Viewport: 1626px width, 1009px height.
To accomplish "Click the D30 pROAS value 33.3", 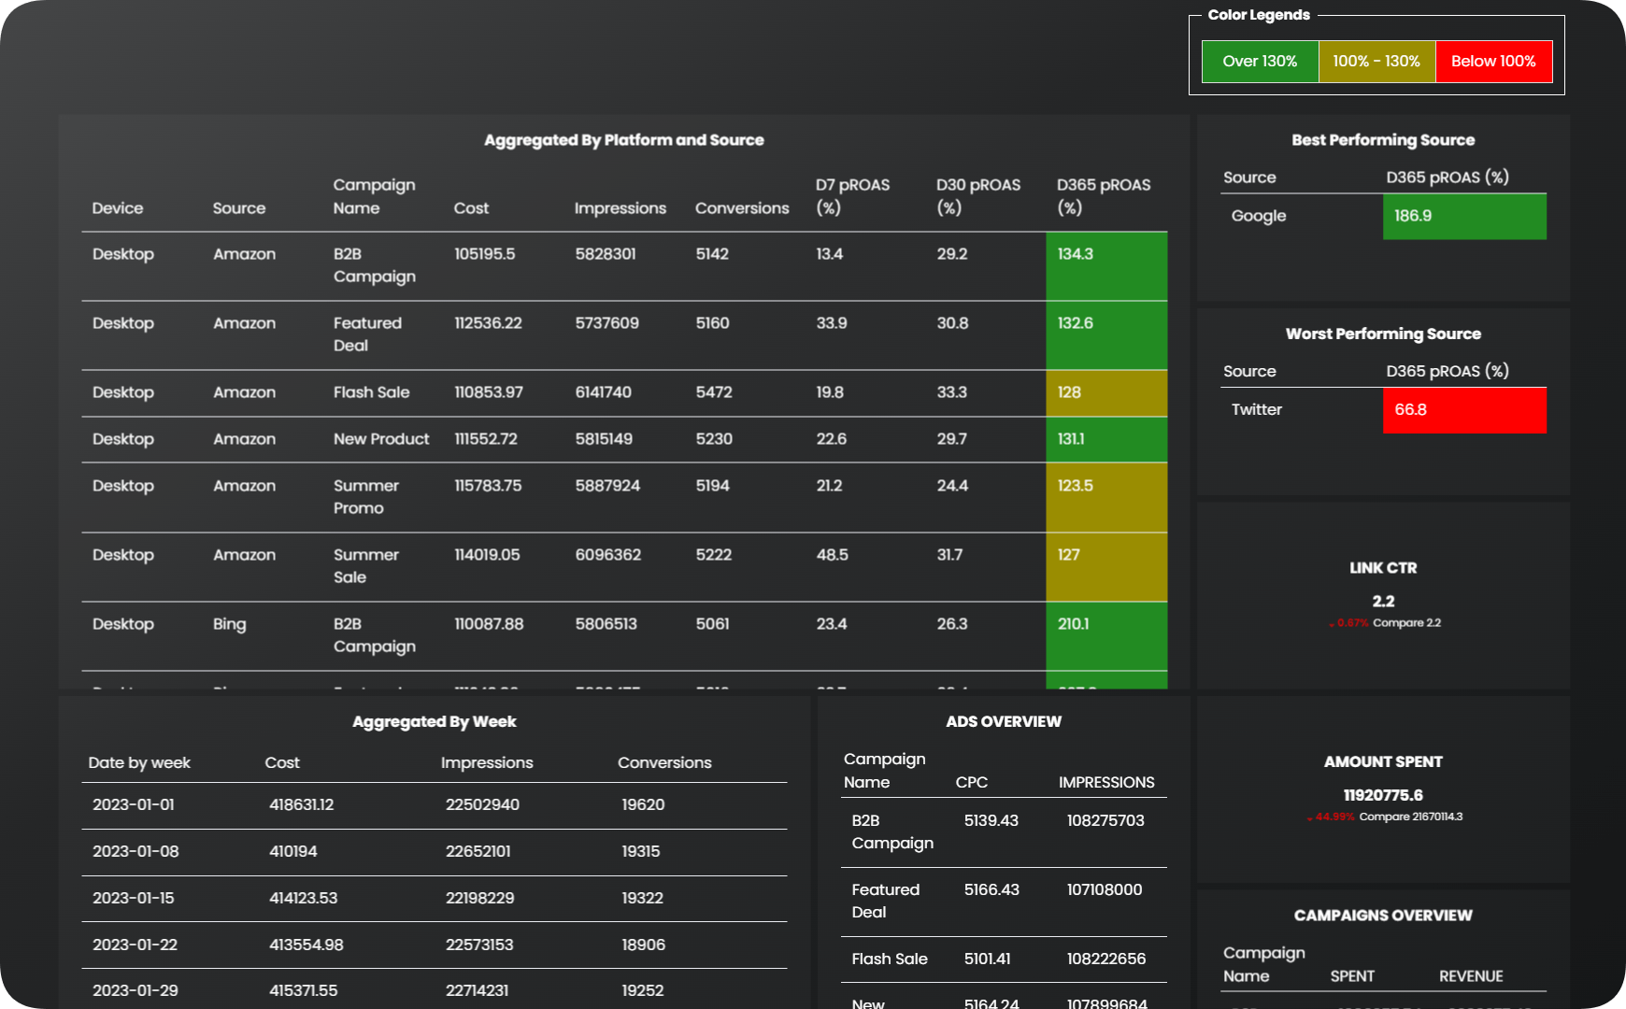I will pyautogui.click(x=952, y=392).
